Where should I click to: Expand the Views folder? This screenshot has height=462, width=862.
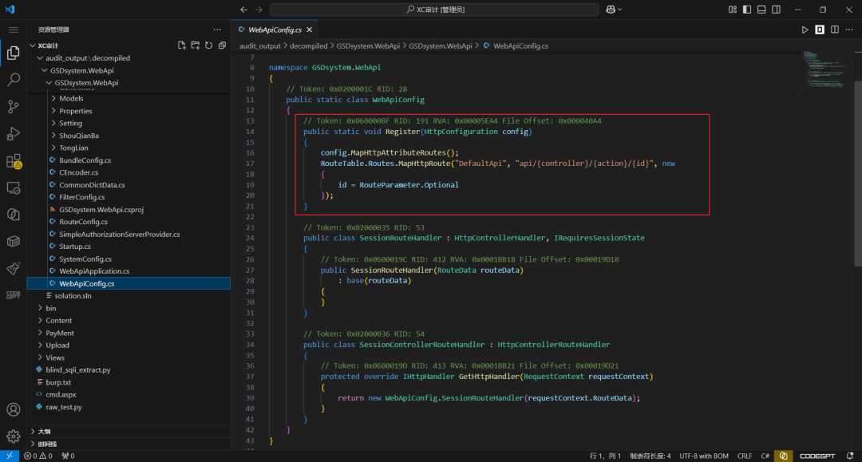click(40, 357)
